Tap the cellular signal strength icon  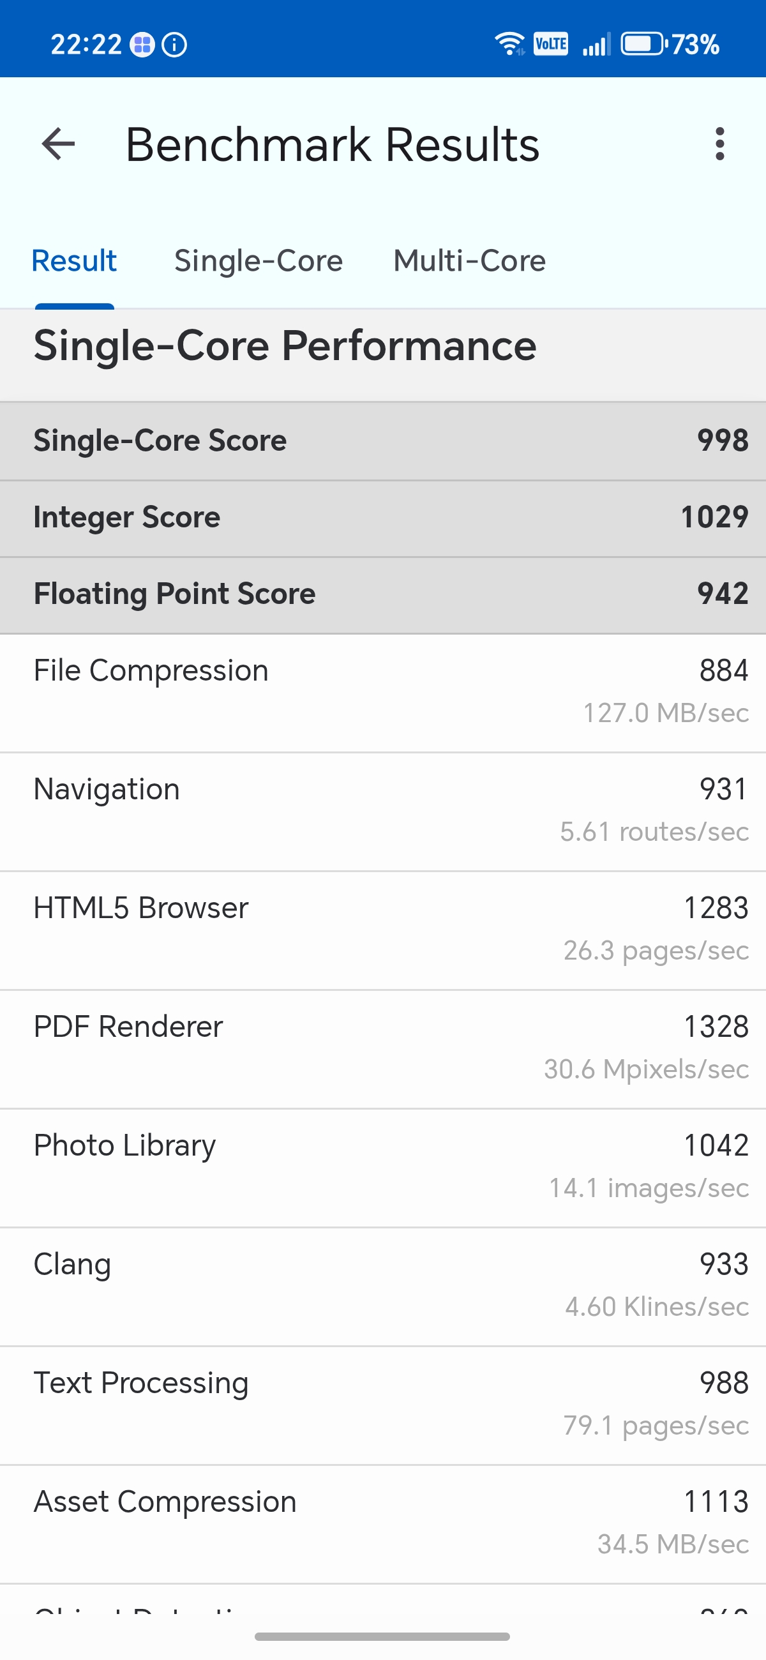coord(596,45)
